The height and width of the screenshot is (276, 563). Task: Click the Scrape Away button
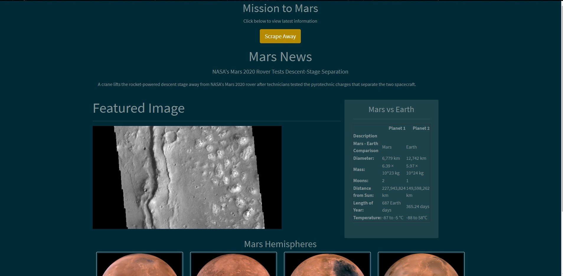[280, 36]
